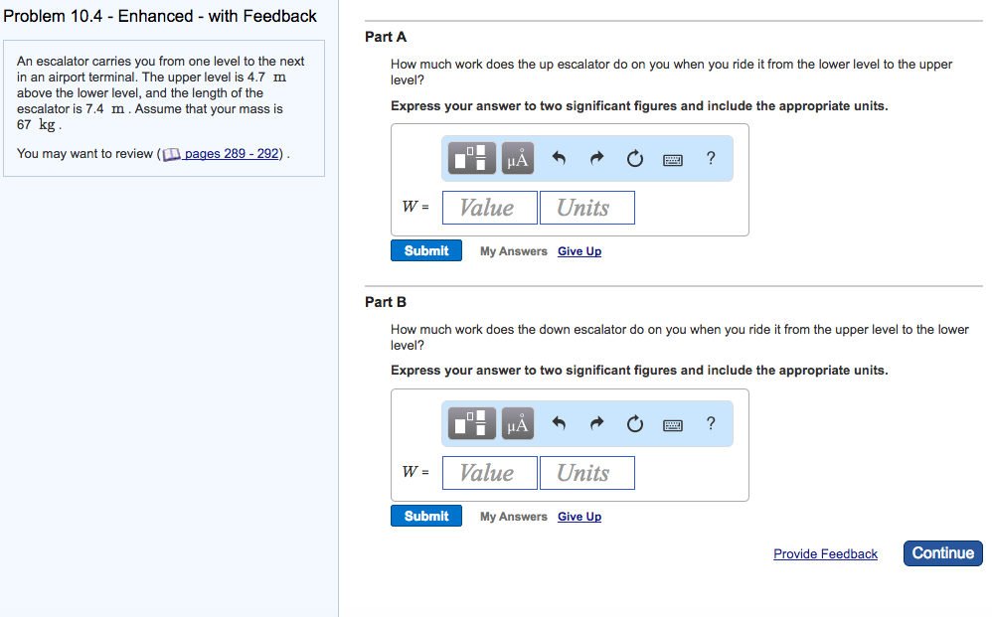The height and width of the screenshot is (617, 992).
Task: Click the Continue button
Action: click(942, 553)
